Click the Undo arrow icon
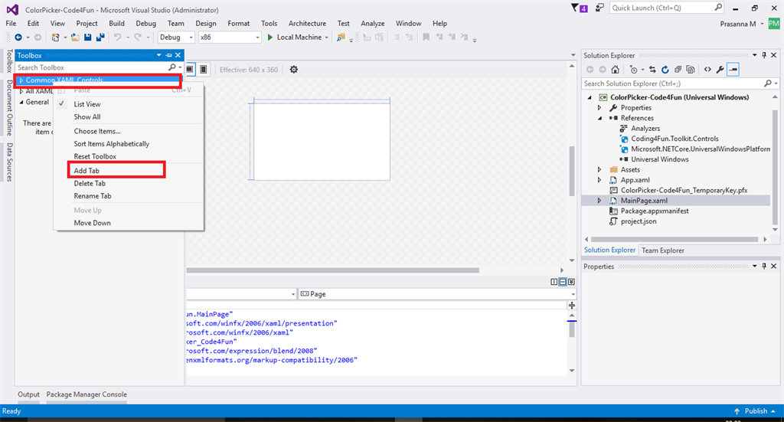The image size is (784, 422). [x=117, y=37]
